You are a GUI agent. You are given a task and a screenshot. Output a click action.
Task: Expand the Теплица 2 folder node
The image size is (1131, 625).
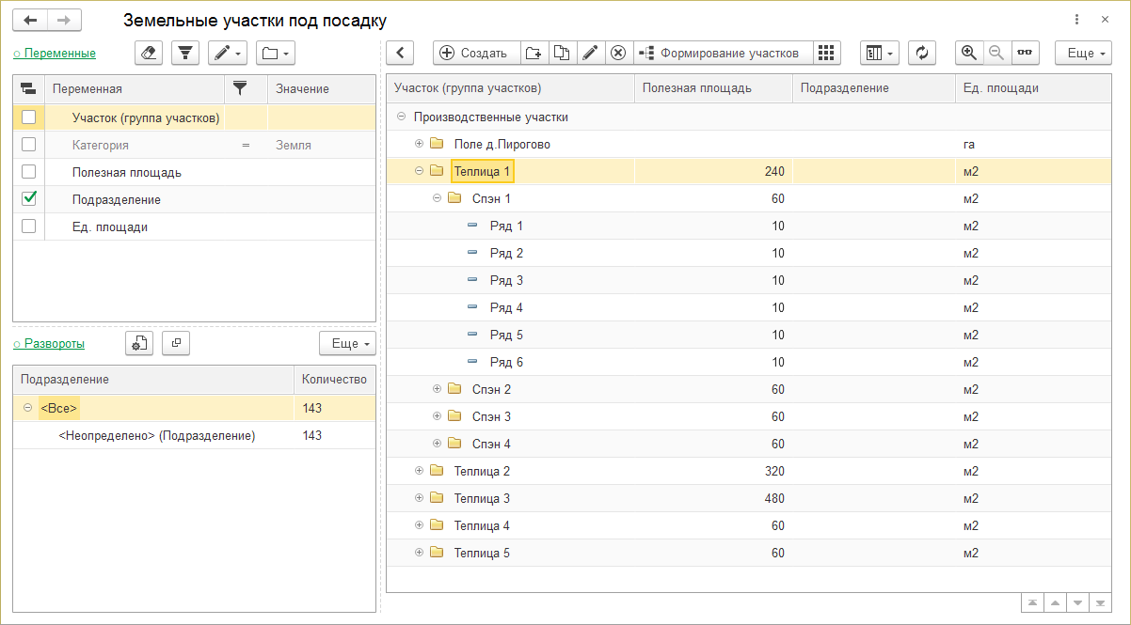click(420, 471)
